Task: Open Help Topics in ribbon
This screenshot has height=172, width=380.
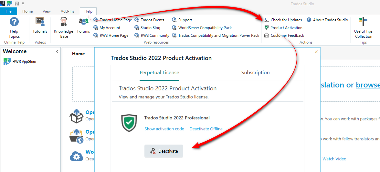Action: 14,28
